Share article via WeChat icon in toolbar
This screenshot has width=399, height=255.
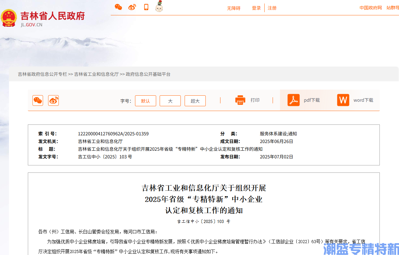(x=38, y=100)
